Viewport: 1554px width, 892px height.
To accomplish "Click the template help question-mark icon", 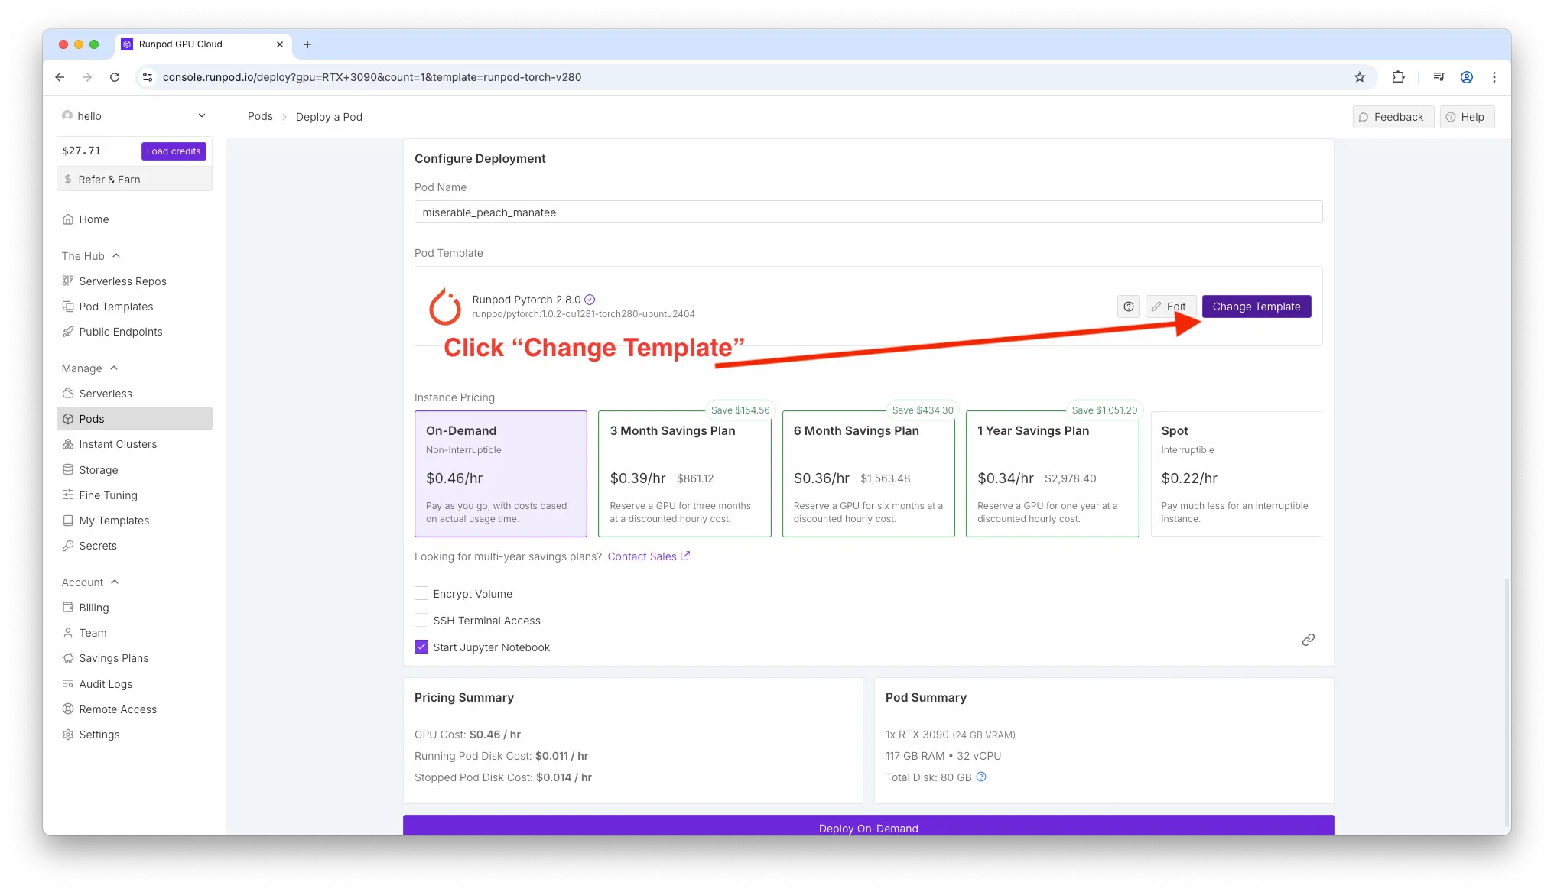I will 1129,307.
